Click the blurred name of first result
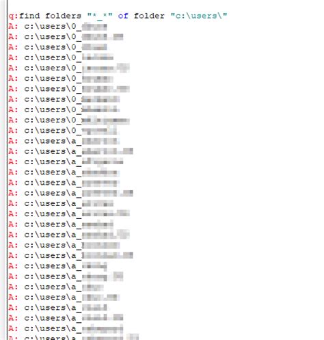This screenshot has width=324, height=340. (x=94, y=27)
